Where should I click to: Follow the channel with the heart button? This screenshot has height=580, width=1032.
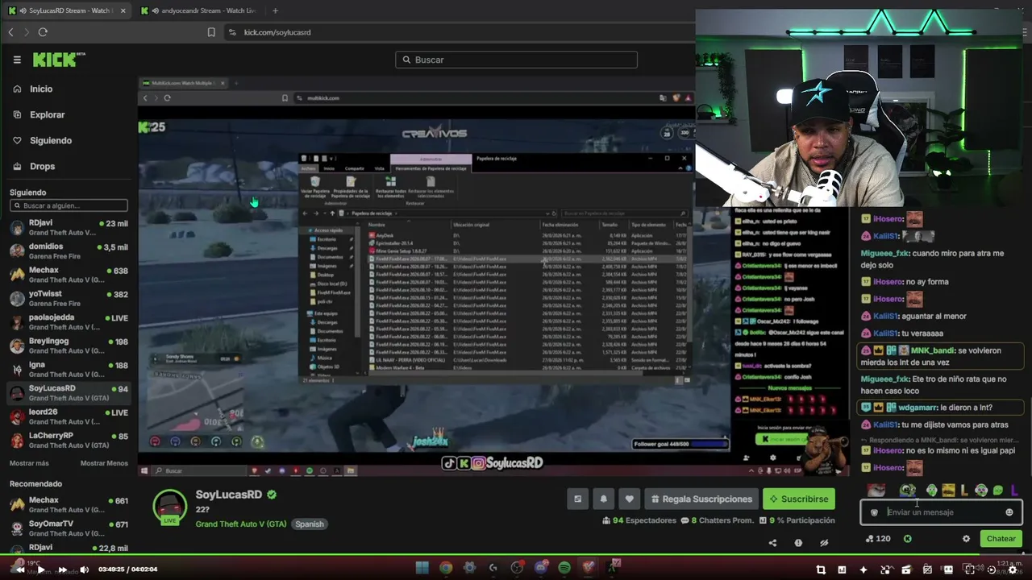pos(630,499)
